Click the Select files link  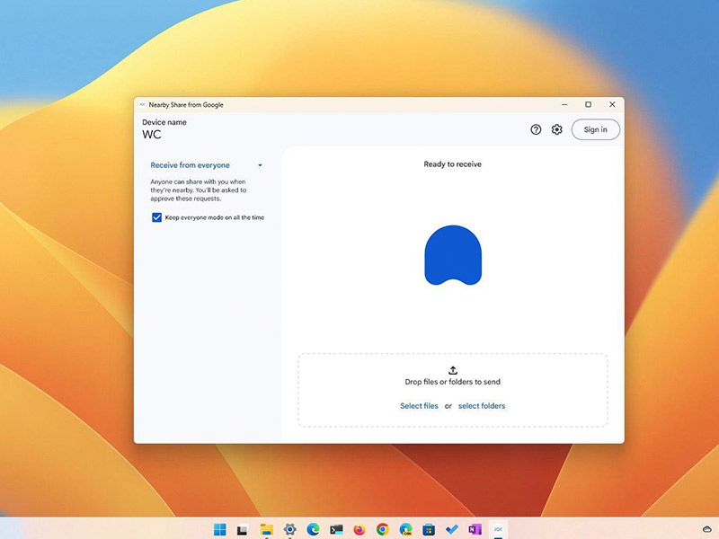tap(419, 406)
